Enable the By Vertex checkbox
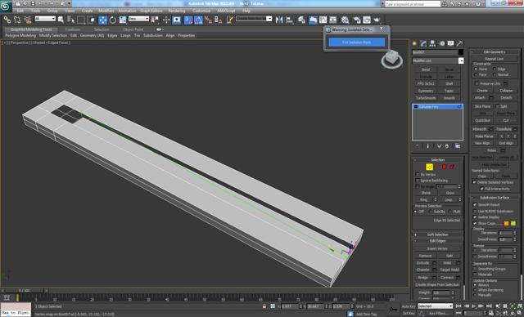524x317 pixels. click(418, 174)
